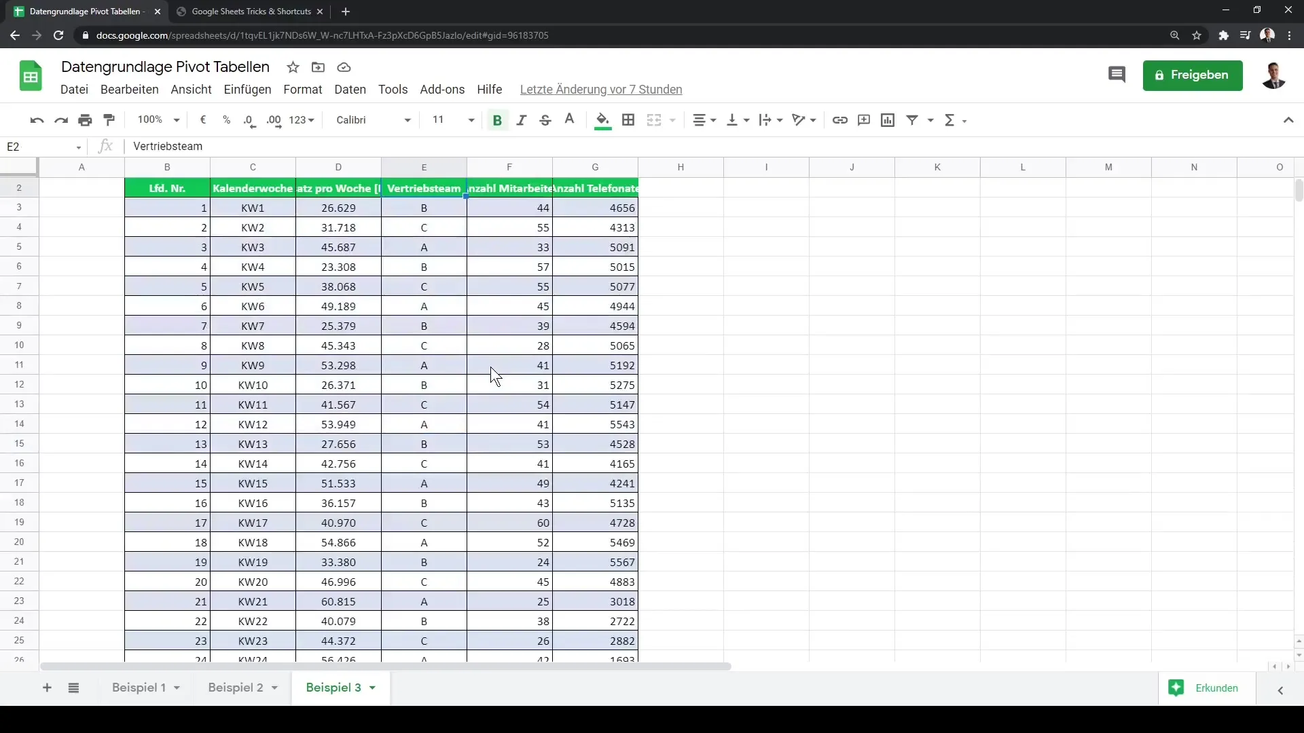Open the Add-ons menu

(x=442, y=90)
